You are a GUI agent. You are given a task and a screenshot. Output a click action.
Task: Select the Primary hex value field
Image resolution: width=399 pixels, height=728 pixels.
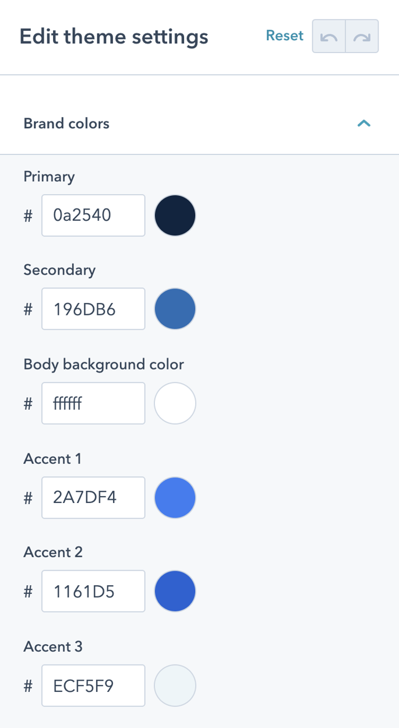click(x=93, y=215)
